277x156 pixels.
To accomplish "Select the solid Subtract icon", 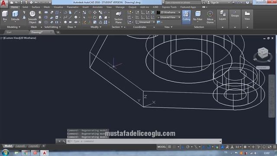I will click(46, 17).
